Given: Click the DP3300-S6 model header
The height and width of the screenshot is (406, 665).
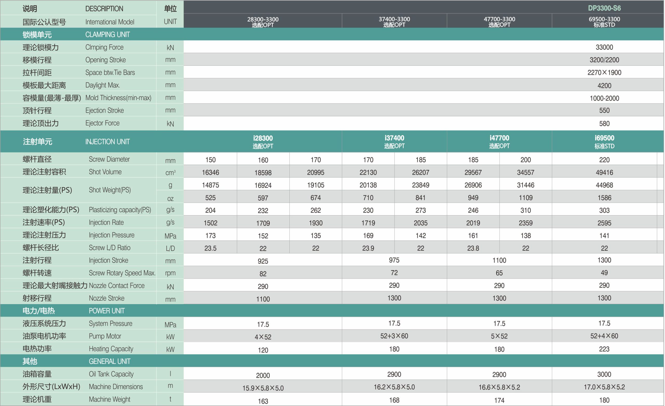Looking at the screenshot, I should (x=604, y=8).
